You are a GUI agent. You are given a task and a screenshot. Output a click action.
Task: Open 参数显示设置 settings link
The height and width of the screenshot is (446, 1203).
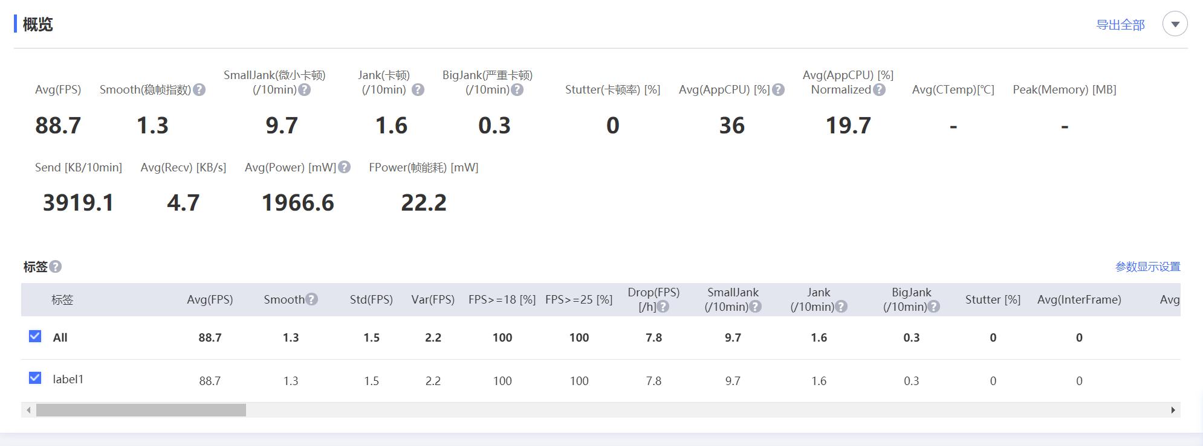click(1147, 267)
